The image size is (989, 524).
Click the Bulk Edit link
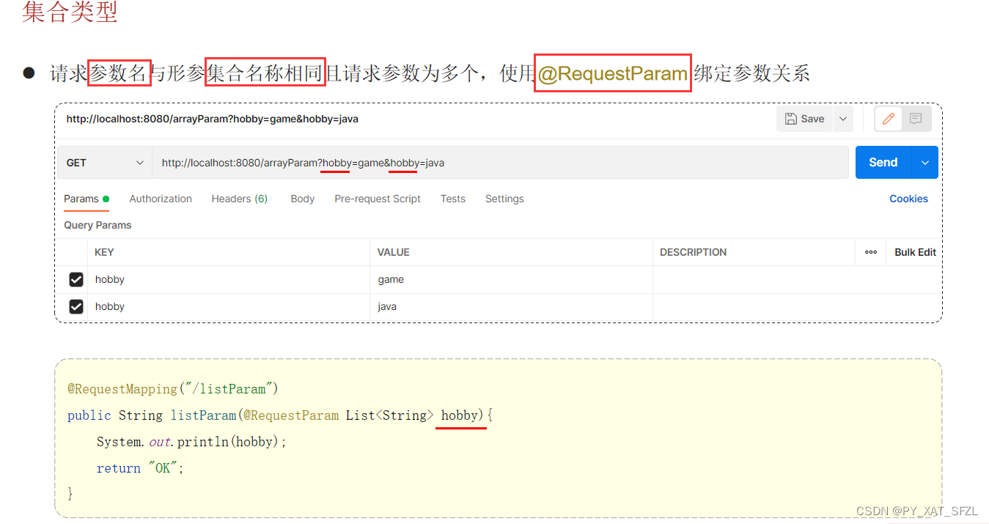click(915, 252)
